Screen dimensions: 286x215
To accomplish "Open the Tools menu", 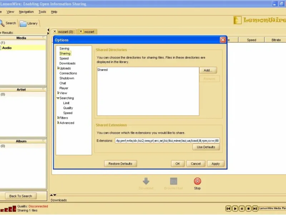I will [42, 12].
